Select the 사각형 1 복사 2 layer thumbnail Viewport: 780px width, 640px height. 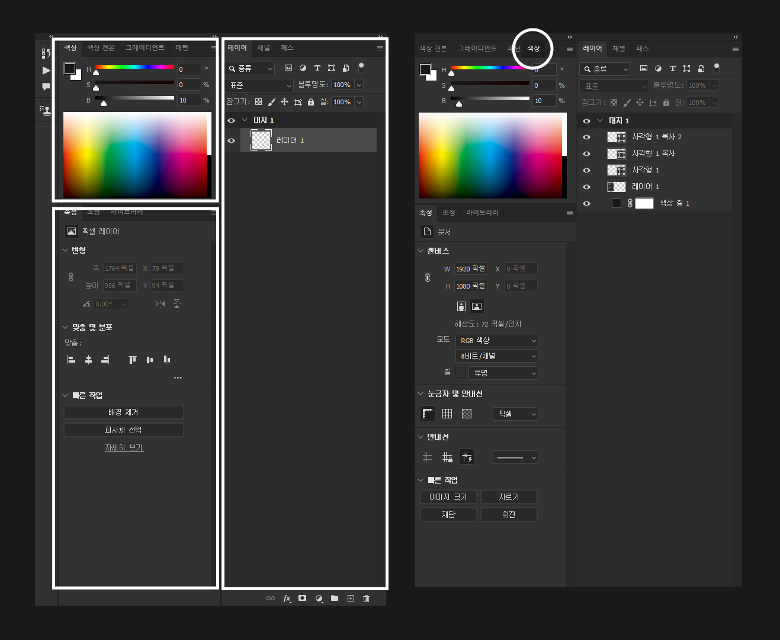pos(617,137)
